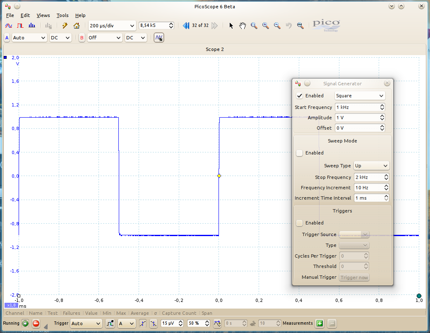
Task: Stop capture with red stop button
Action: (36, 323)
